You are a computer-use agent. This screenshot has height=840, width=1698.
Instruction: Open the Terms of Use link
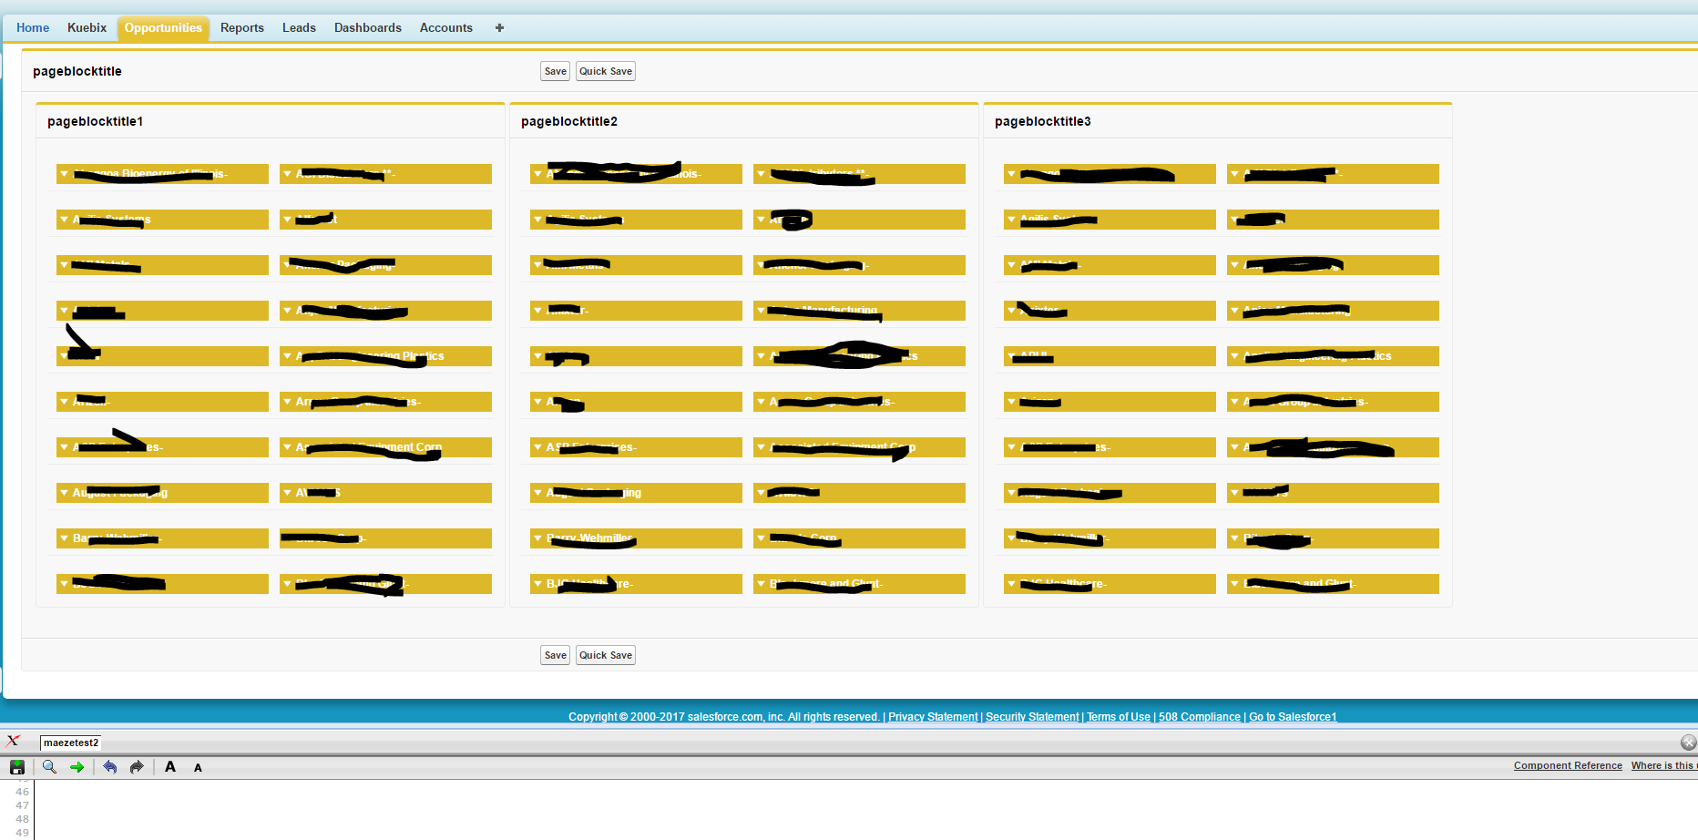[x=1119, y=717]
